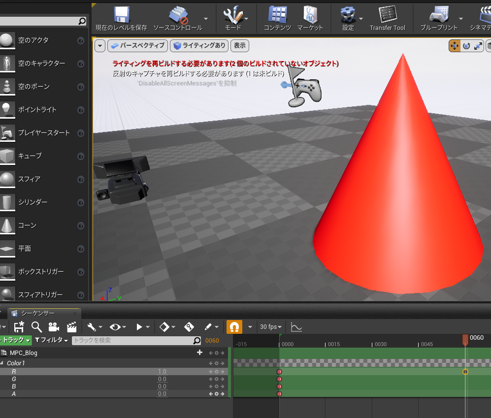Viewport: 491px width, 418px height.
Task: Open the Transfer Tool menu
Action: (x=388, y=16)
